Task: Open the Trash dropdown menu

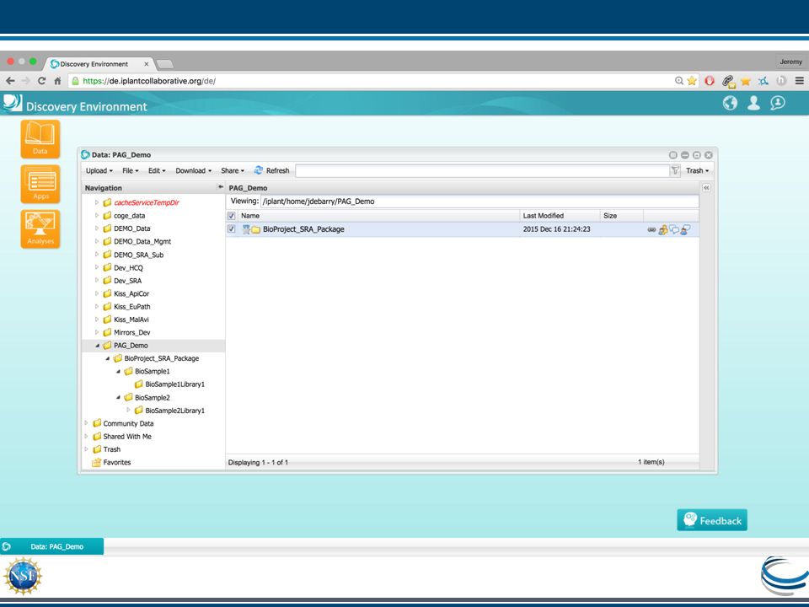Action: click(697, 170)
